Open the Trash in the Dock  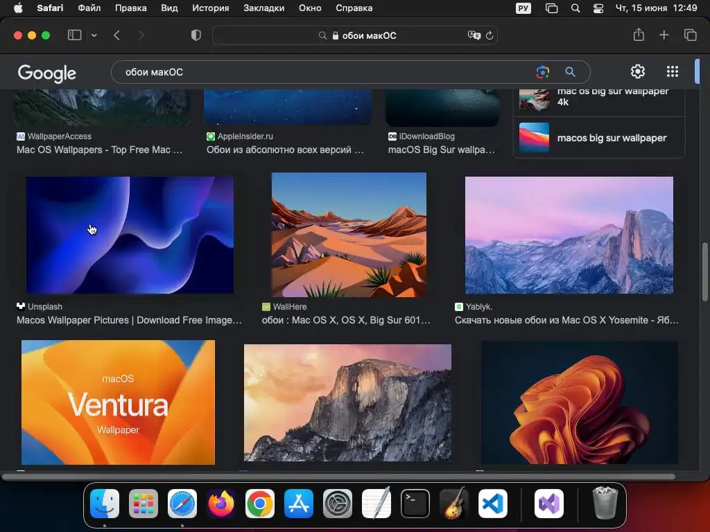tap(605, 503)
